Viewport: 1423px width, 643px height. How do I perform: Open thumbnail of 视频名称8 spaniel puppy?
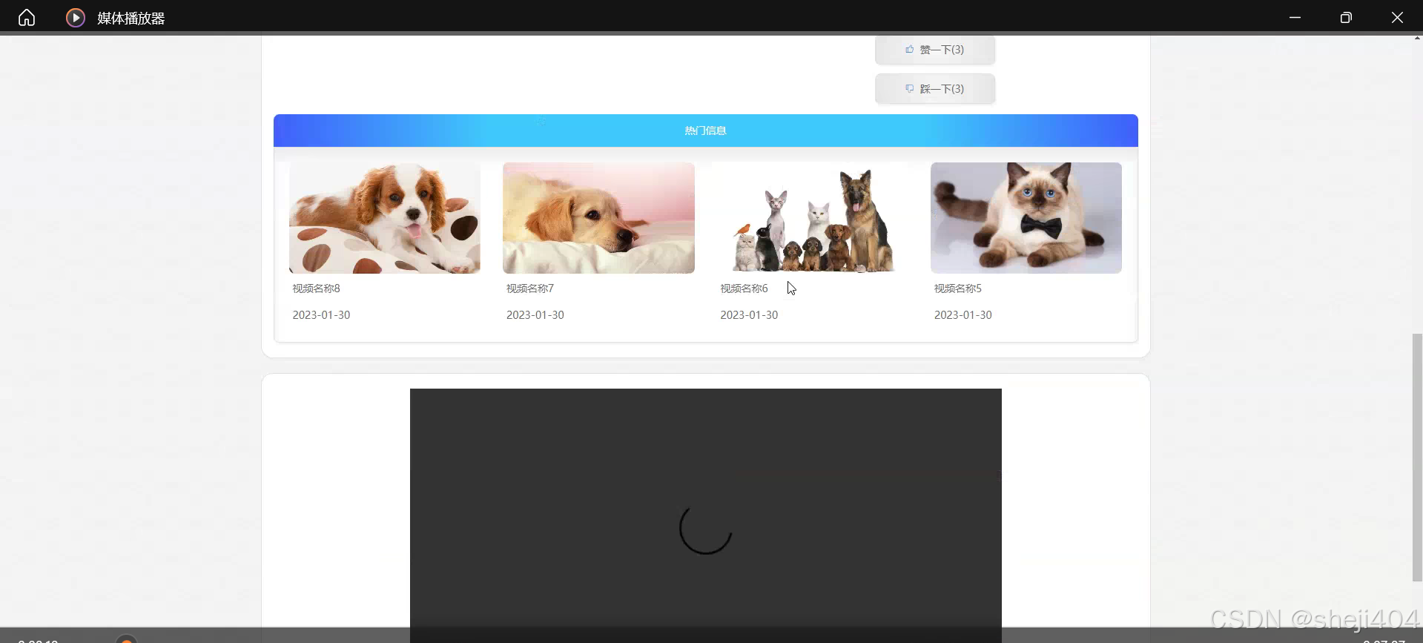(x=384, y=218)
